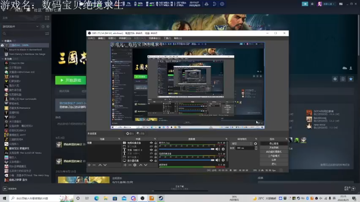Viewport: 360px width, 202px height.
Task: Toggle visibility of third source, a text source
Action: click(x=151, y=150)
